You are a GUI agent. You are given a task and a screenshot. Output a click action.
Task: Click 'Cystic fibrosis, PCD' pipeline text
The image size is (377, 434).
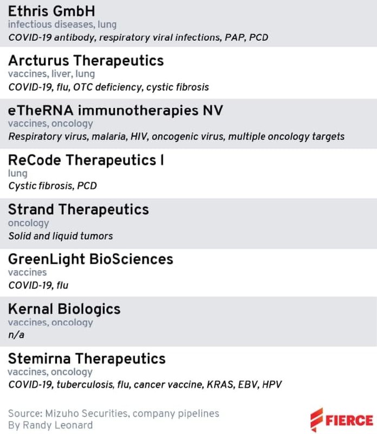tap(53, 186)
